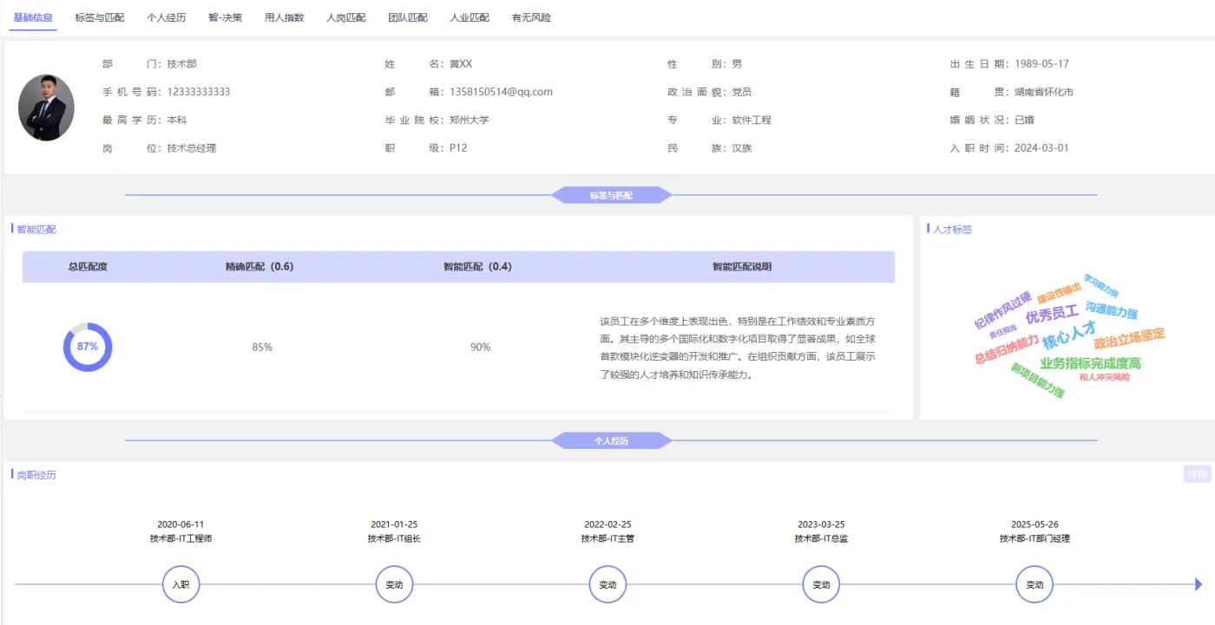The image size is (1215, 625).
Task: Select the 变动 node for 技术部-IT总监
Action: click(821, 584)
